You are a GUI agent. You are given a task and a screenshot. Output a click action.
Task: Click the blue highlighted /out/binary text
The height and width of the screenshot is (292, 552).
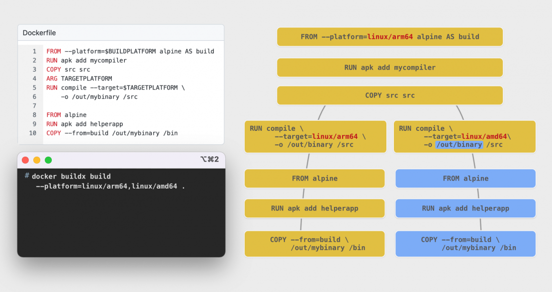point(459,145)
